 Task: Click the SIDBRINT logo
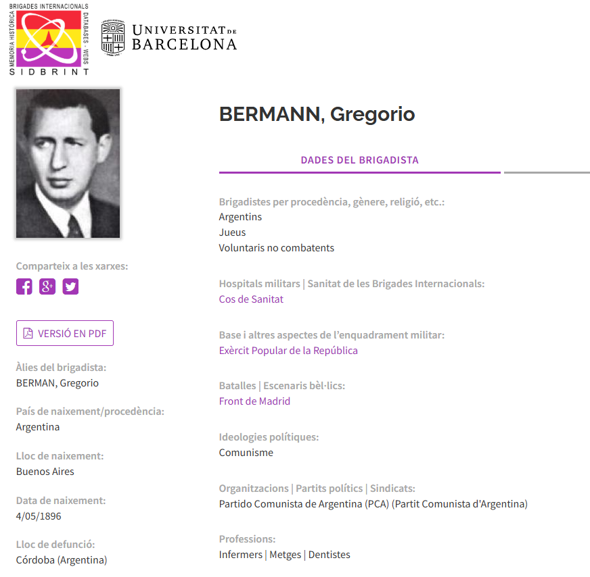[x=49, y=39]
